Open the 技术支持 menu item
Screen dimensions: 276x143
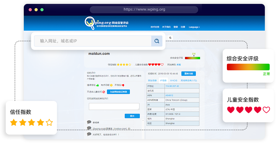pyautogui.click(x=155, y=27)
